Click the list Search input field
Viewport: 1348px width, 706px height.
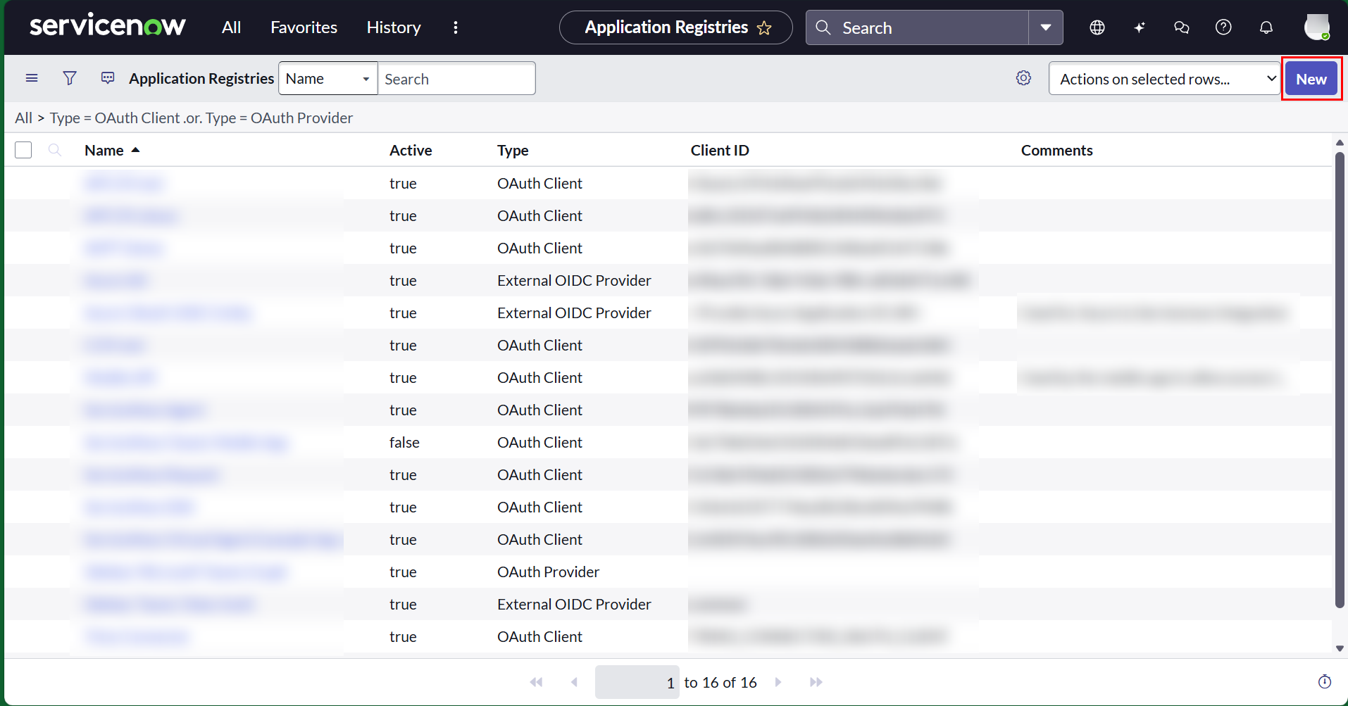coord(456,78)
